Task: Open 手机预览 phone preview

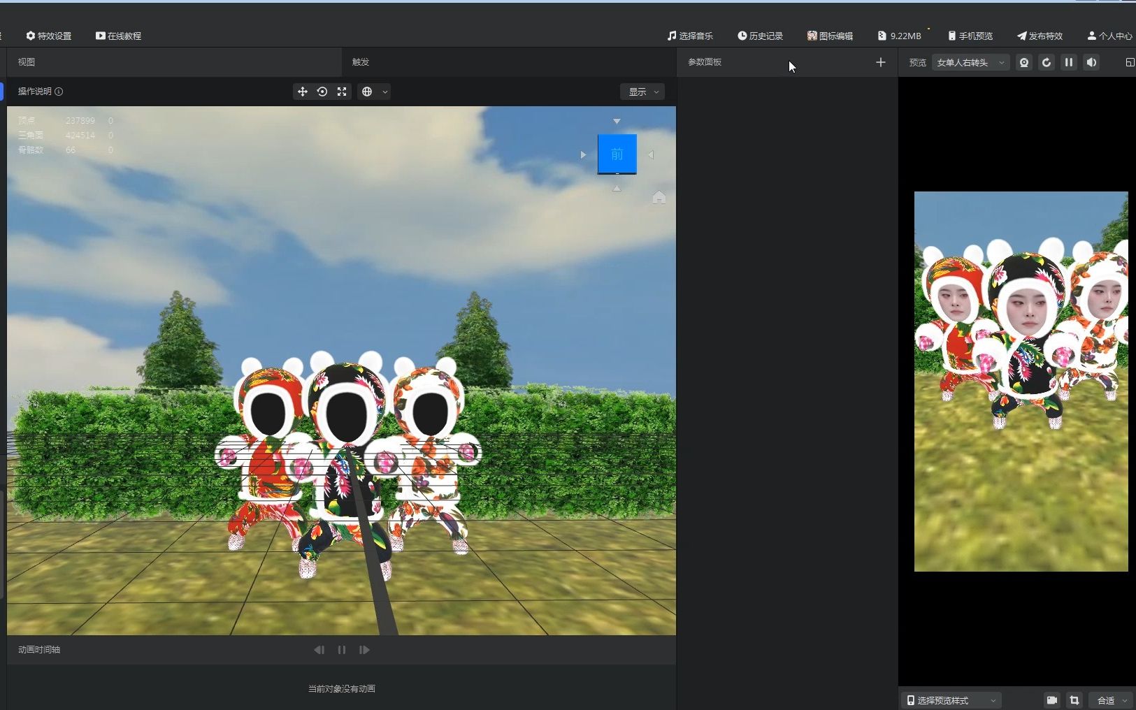Action: pyautogui.click(x=970, y=36)
